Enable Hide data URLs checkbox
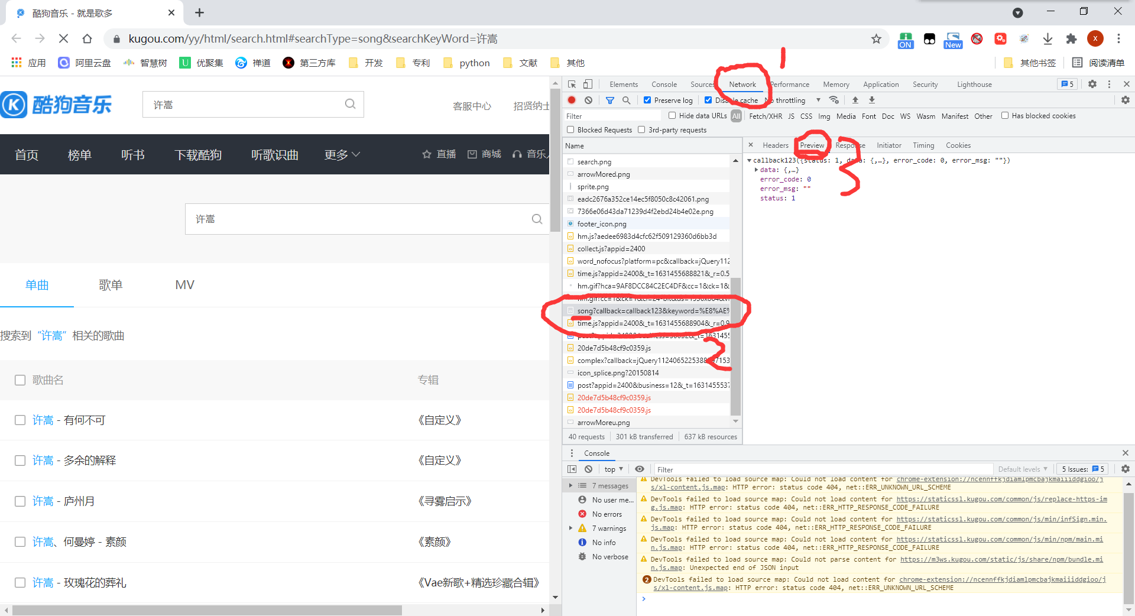The image size is (1135, 616). [x=672, y=115]
